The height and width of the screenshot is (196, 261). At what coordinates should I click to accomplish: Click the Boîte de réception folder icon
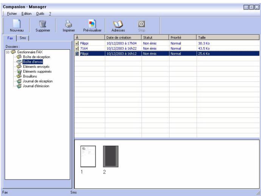pyautogui.click(x=19, y=57)
